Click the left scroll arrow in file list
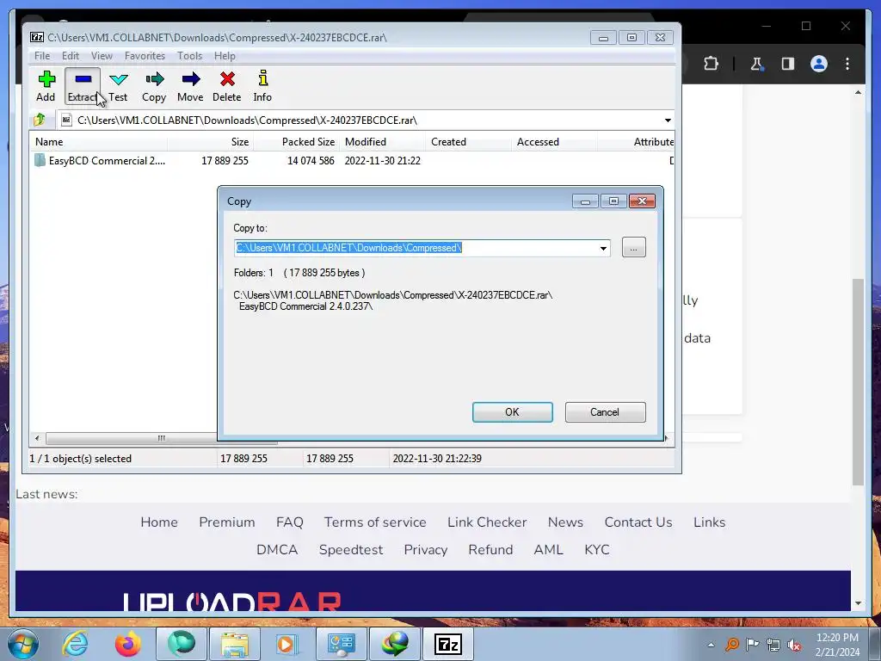The width and height of the screenshot is (881, 661). [37, 438]
